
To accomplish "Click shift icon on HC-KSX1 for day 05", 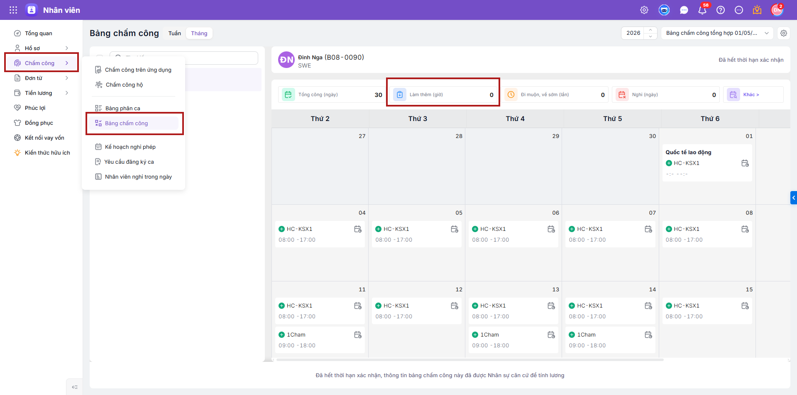I will [x=455, y=229].
